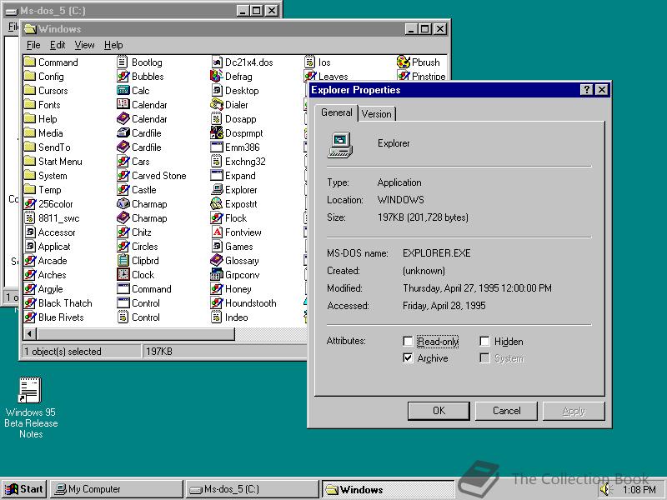Open the Edit menu in Windows window
Screen dimensions: 667x500
click(x=58, y=45)
